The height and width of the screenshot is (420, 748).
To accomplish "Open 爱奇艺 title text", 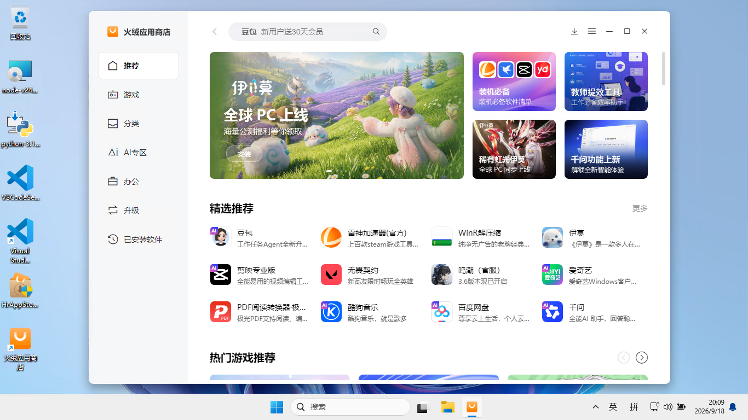I will click(x=580, y=270).
